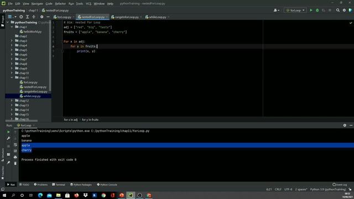Switch to whileLoop.py editor tab

coord(157,17)
